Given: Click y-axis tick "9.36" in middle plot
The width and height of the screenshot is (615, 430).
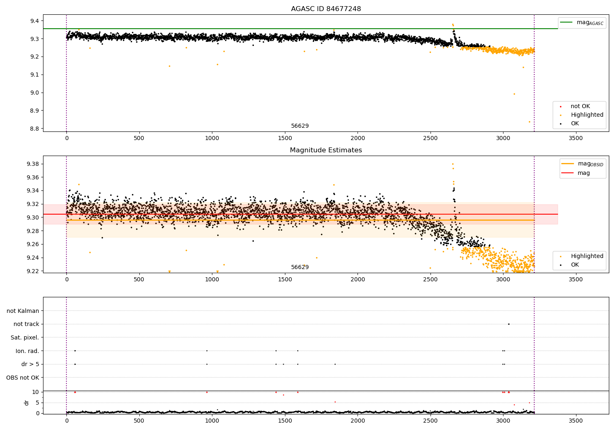Looking at the screenshot, I should (33, 177).
